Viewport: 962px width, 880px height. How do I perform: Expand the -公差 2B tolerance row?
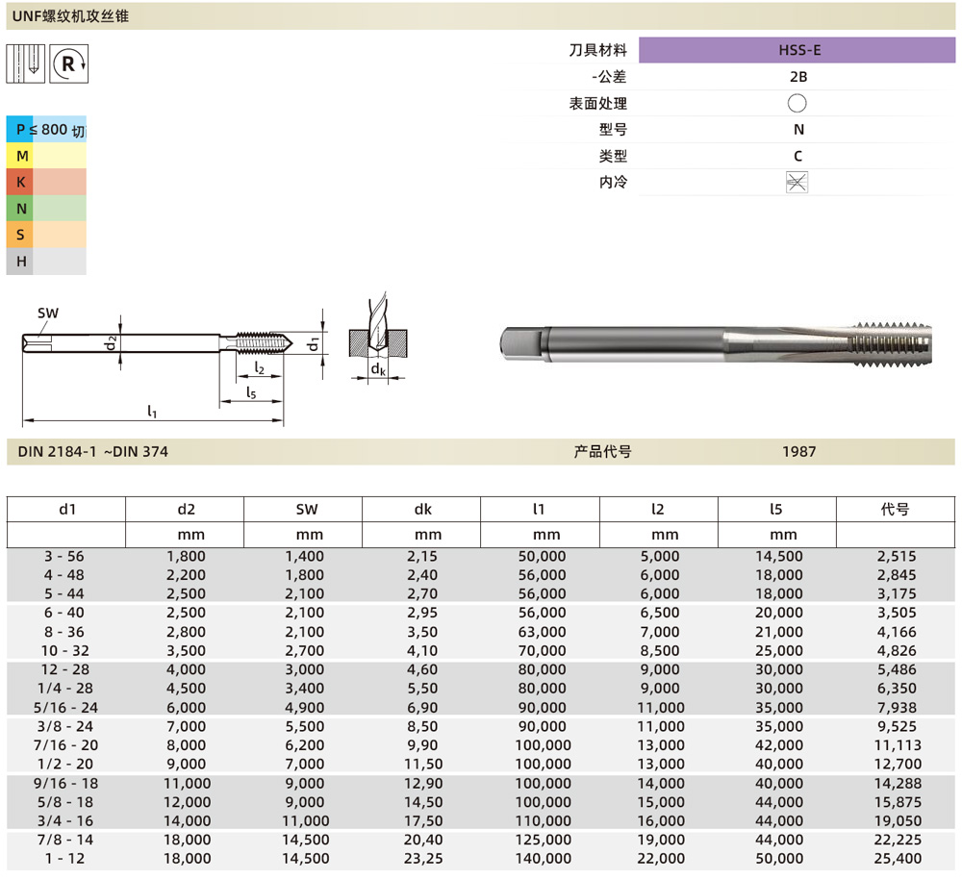point(731,77)
